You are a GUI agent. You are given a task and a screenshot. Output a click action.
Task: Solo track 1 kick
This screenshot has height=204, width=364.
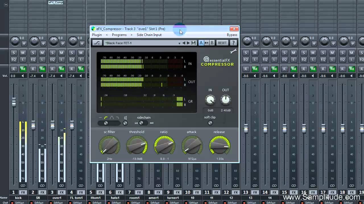pos(14,53)
